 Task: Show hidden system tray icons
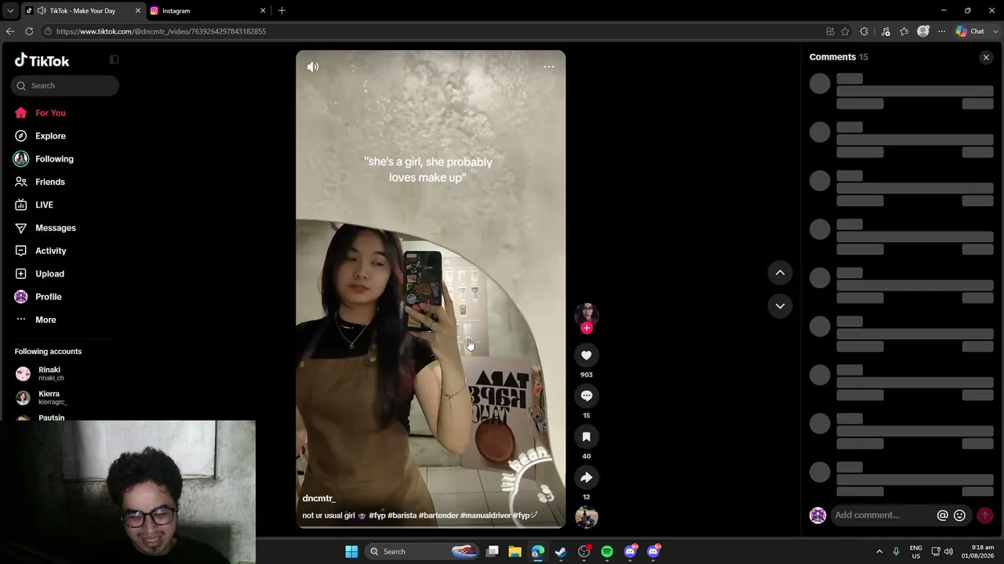pos(879,551)
